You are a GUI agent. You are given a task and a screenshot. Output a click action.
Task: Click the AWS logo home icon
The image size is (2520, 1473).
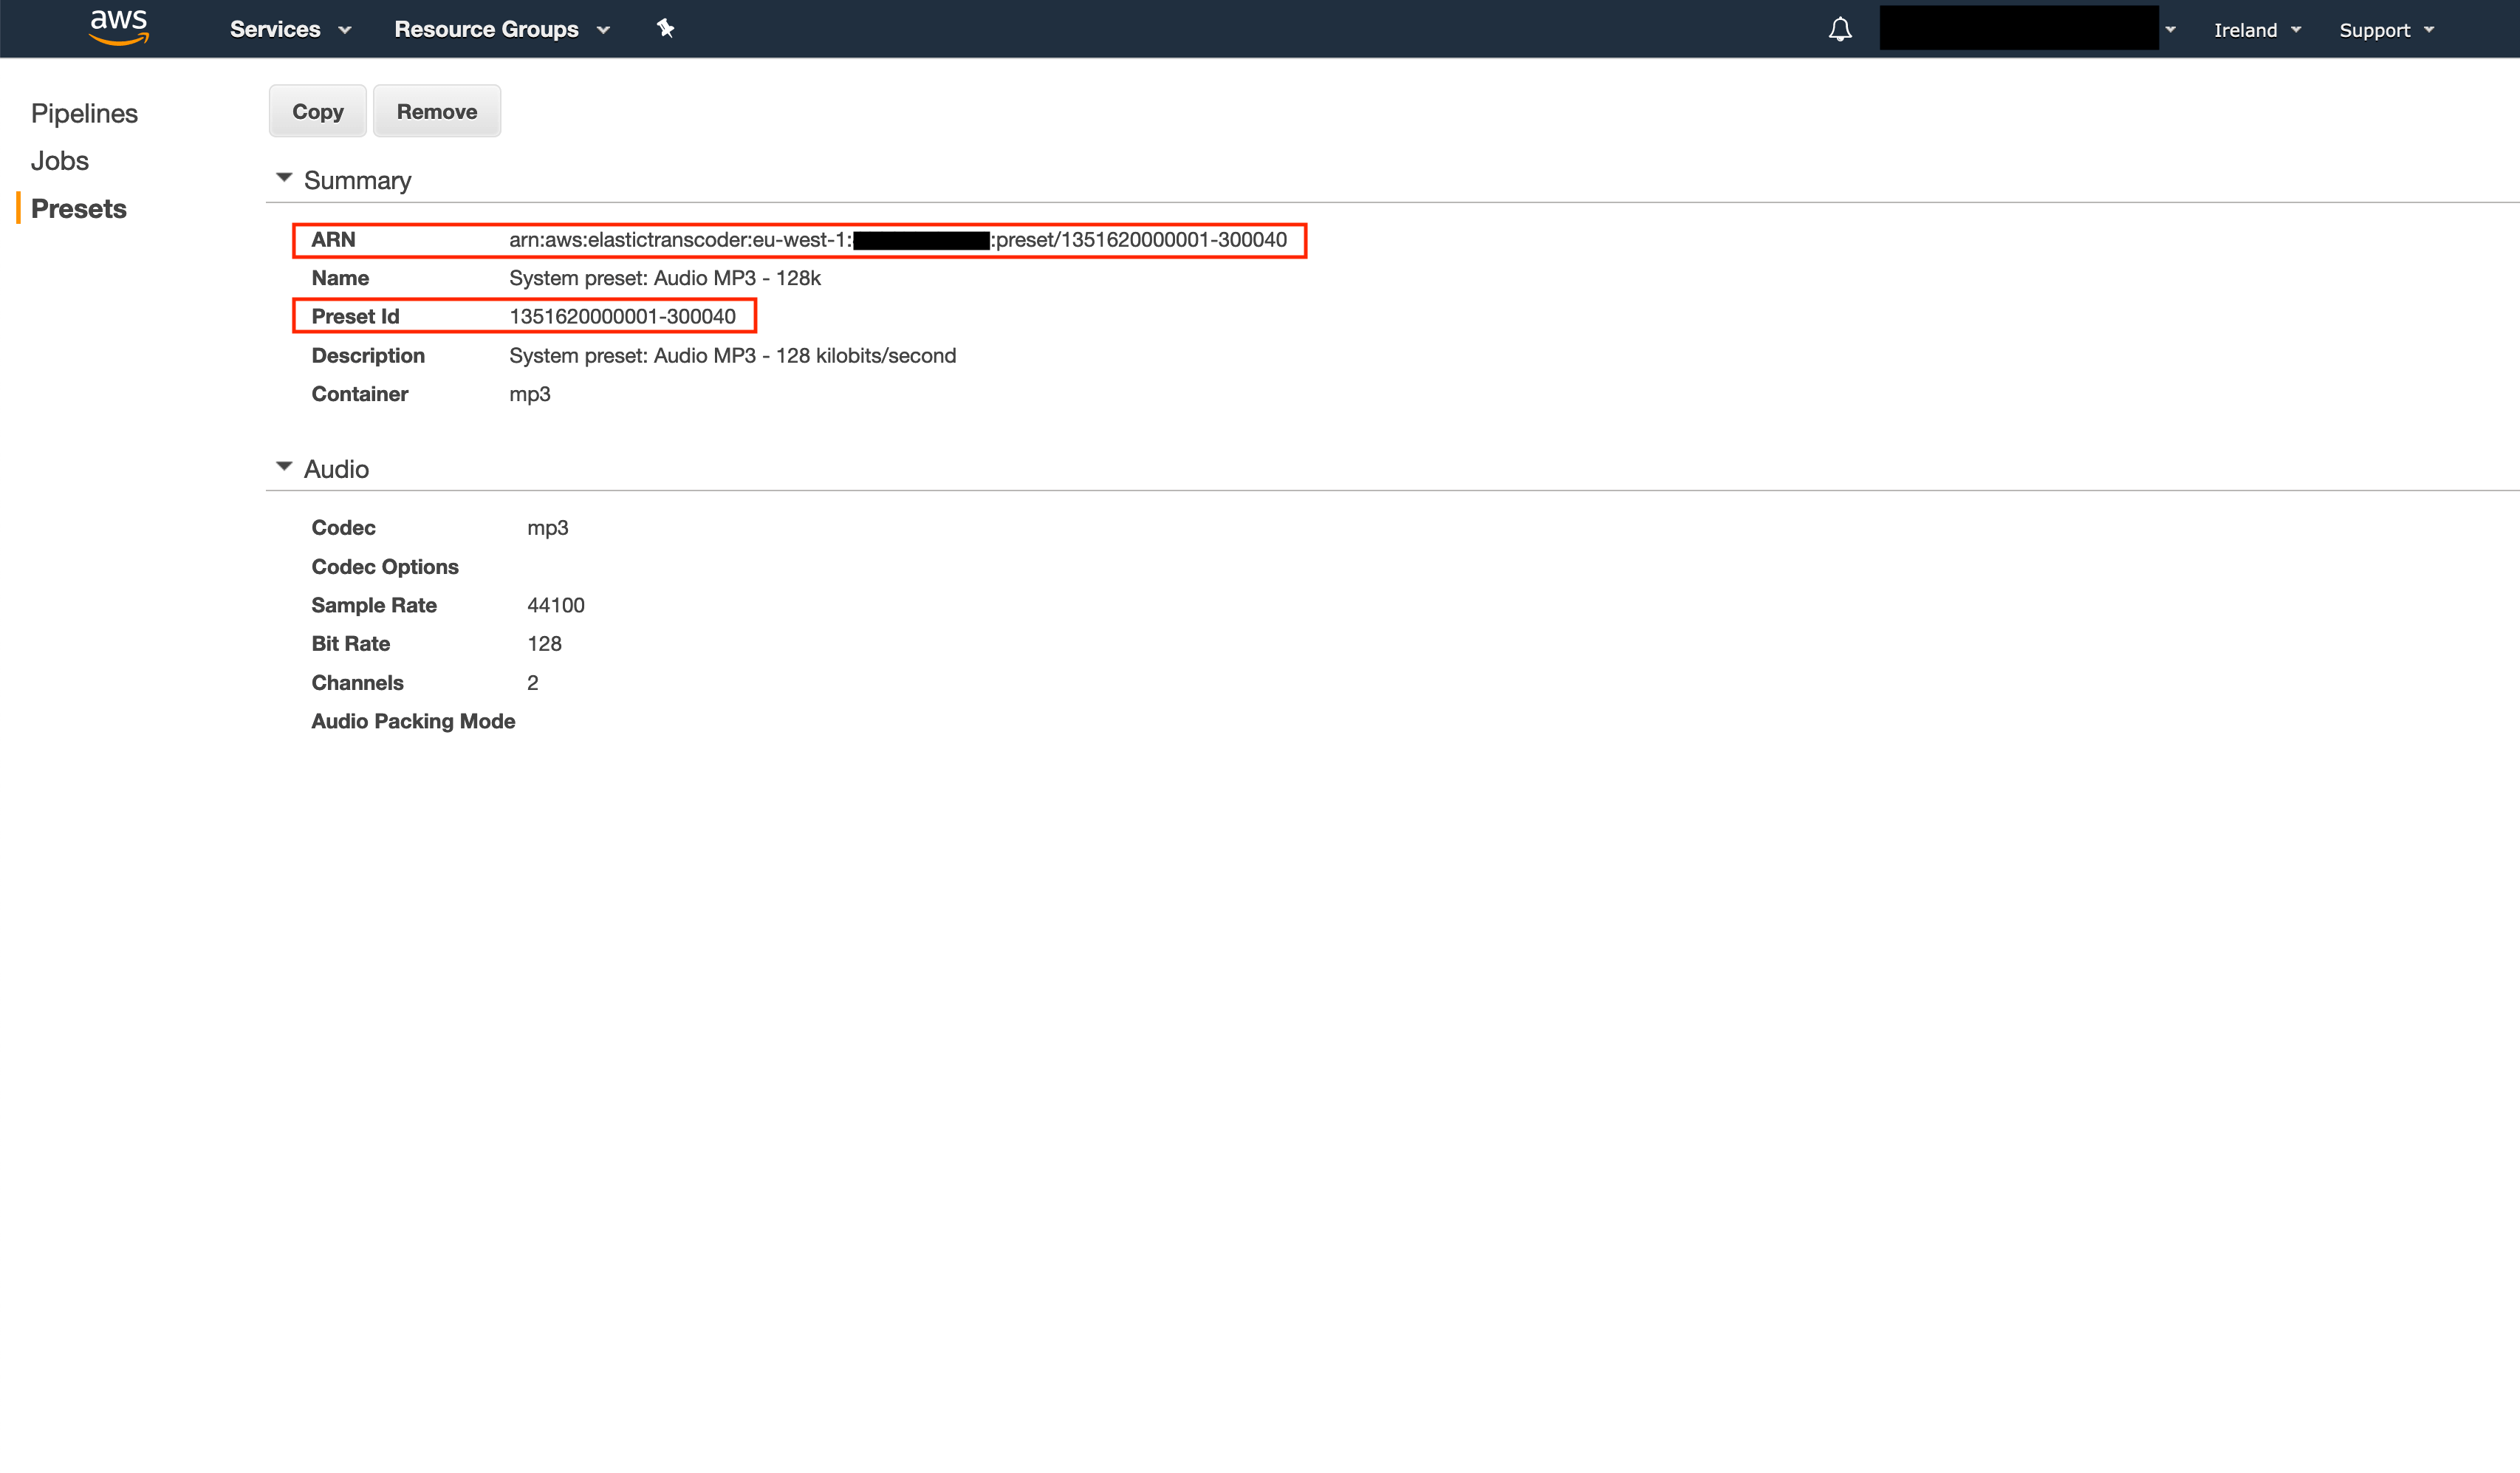(119, 27)
